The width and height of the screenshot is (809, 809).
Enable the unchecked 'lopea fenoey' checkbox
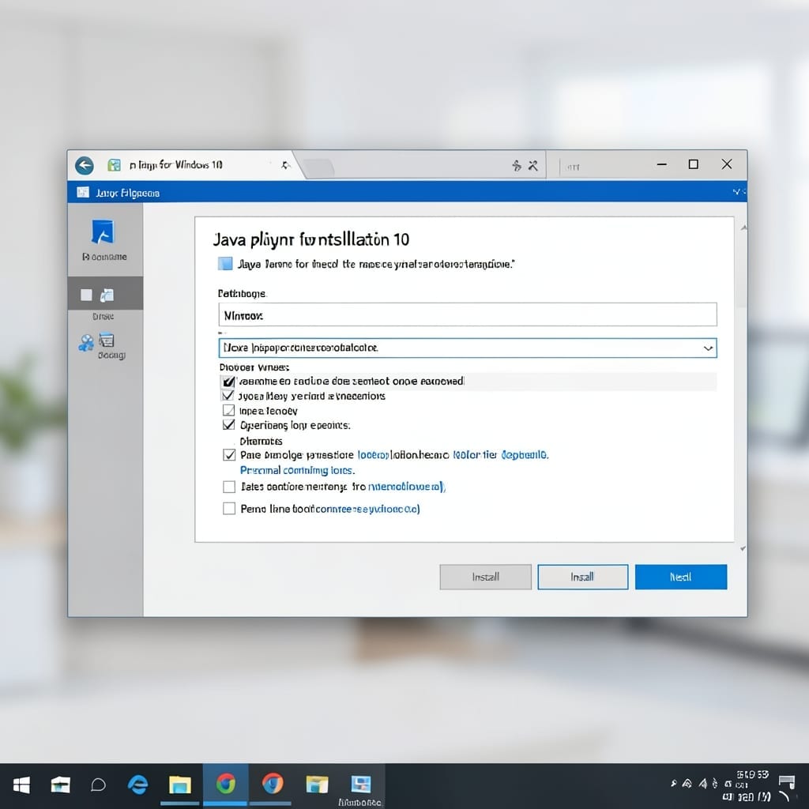228,411
